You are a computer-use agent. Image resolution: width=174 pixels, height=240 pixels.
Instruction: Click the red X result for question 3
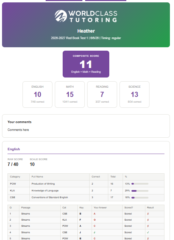point(148,226)
